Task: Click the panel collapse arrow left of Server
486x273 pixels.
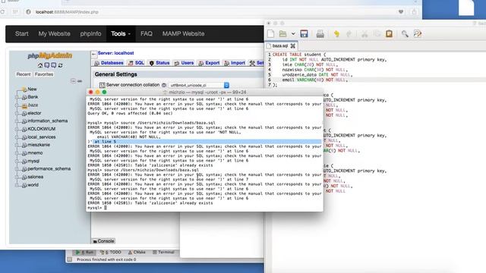Action: [x=93, y=54]
